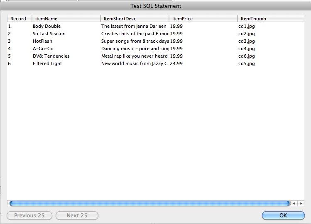This screenshot has width=311, height=224.
Task: Click the cd2.jpg thumbnail cell
Action: coord(246,34)
